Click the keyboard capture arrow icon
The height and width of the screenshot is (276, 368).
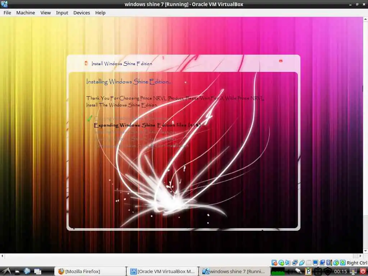coord(342,263)
